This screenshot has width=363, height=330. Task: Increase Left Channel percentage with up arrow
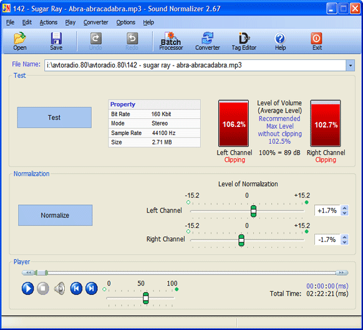[x=345, y=207]
